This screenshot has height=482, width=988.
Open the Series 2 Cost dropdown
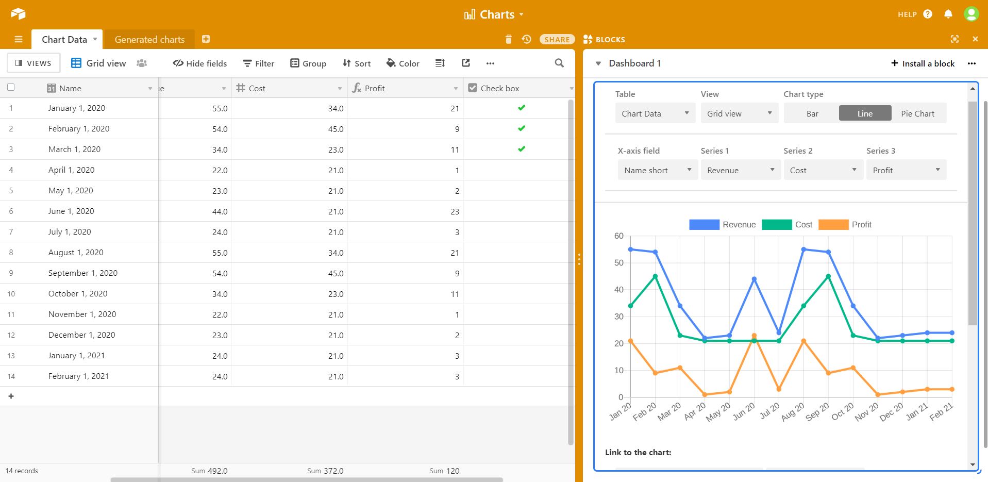coord(823,170)
